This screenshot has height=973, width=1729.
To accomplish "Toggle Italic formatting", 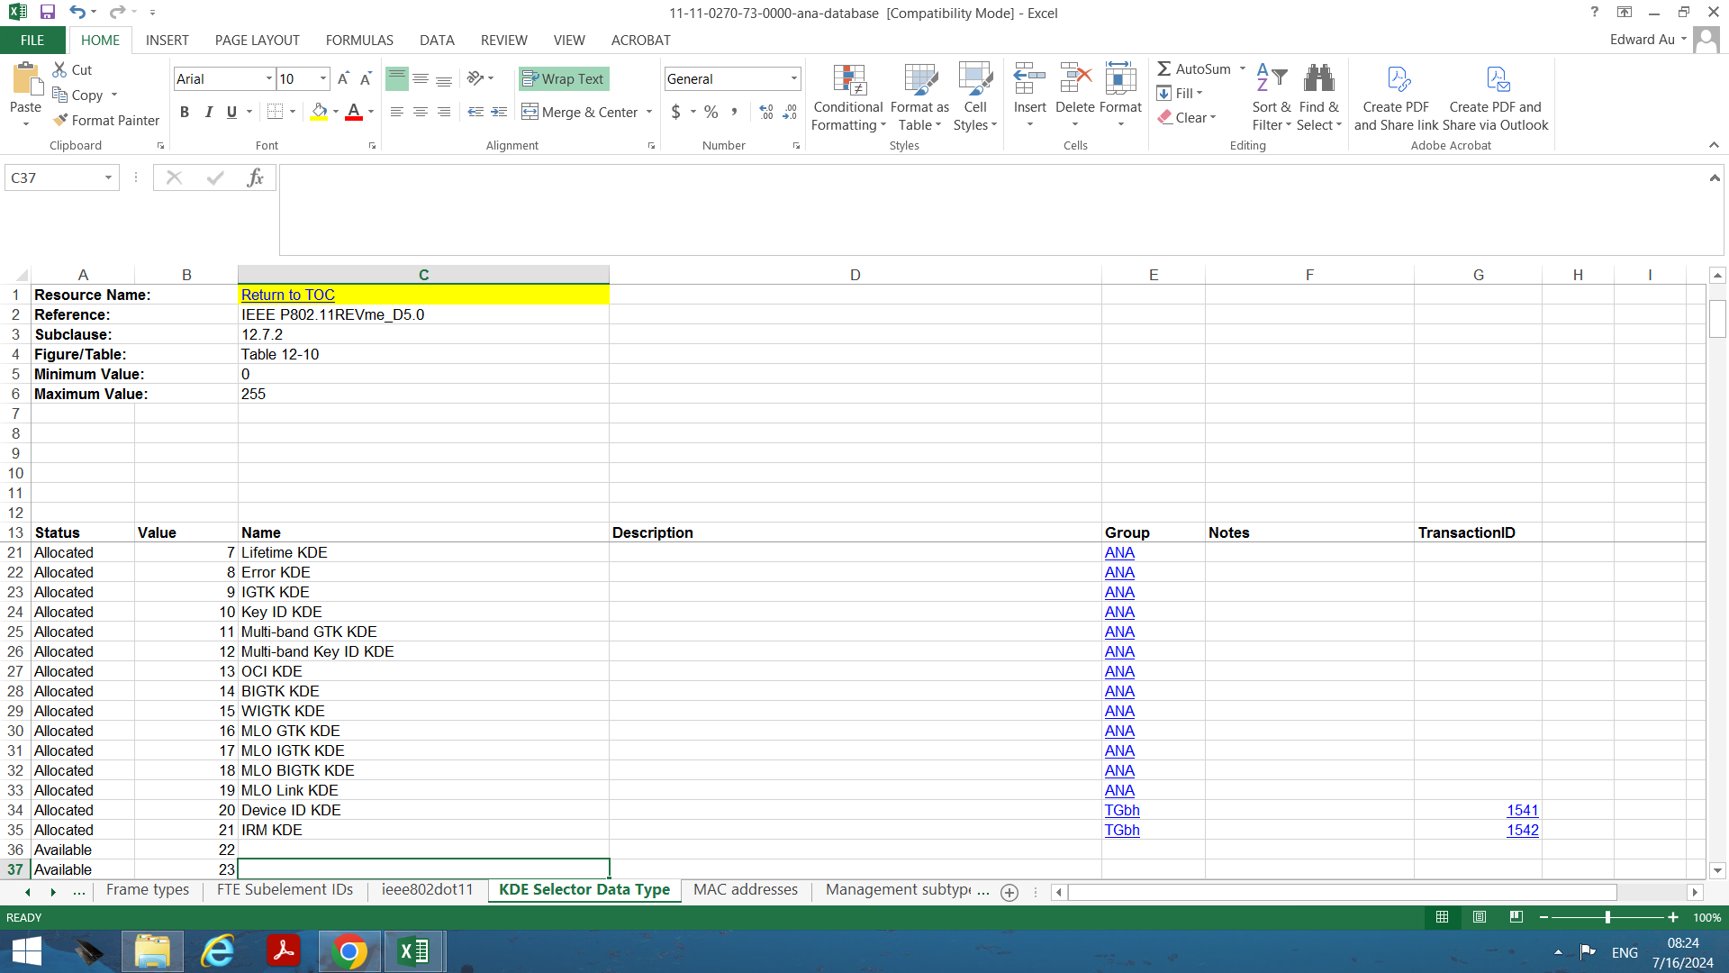I will pyautogui.click(x=208, y=112).
